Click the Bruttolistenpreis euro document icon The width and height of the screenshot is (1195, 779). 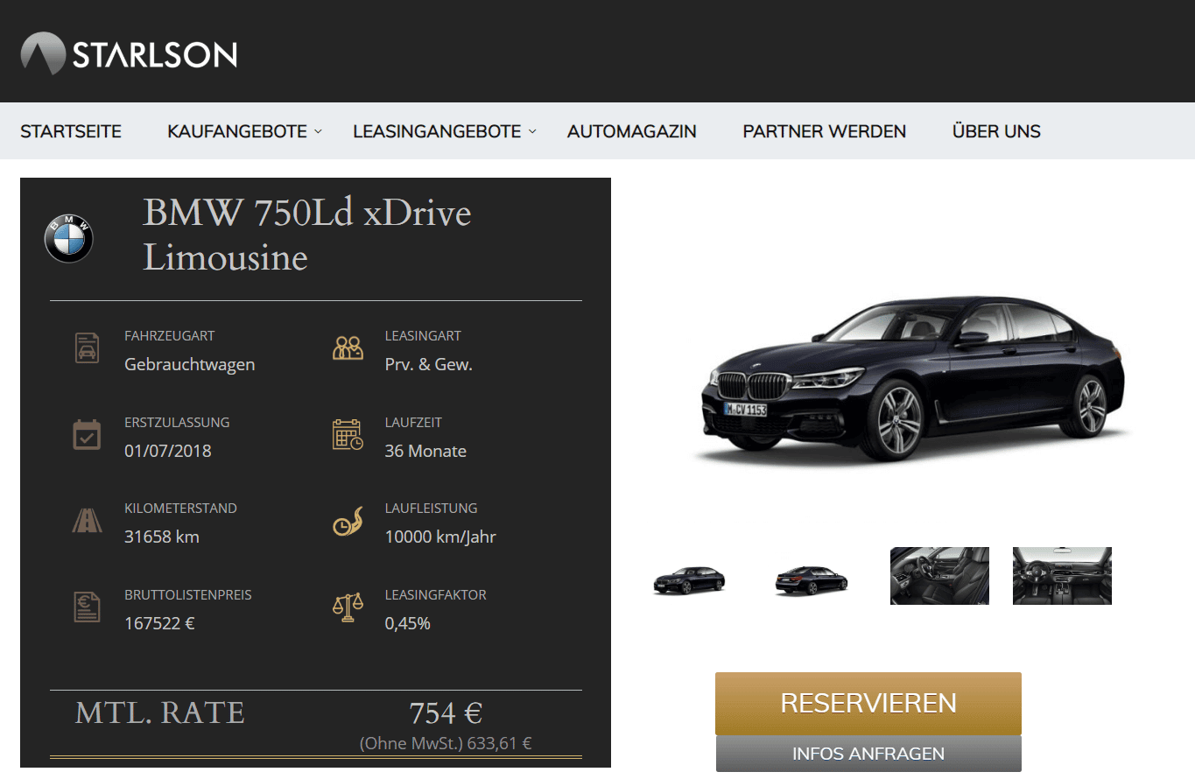(86, 607)
